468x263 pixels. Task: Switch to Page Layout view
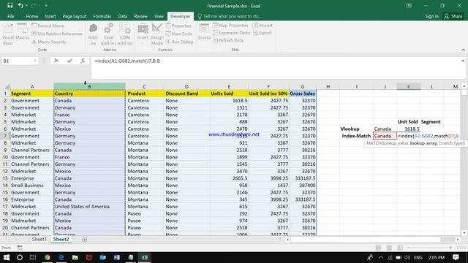[x=389, y=248]
